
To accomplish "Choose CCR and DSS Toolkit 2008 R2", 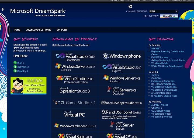I will [x=121, y=114].
